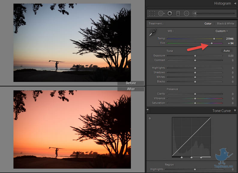Open the WB Custom preset dropdown
The height and width of the screenshot is (173, 238).
pos(221,31)
